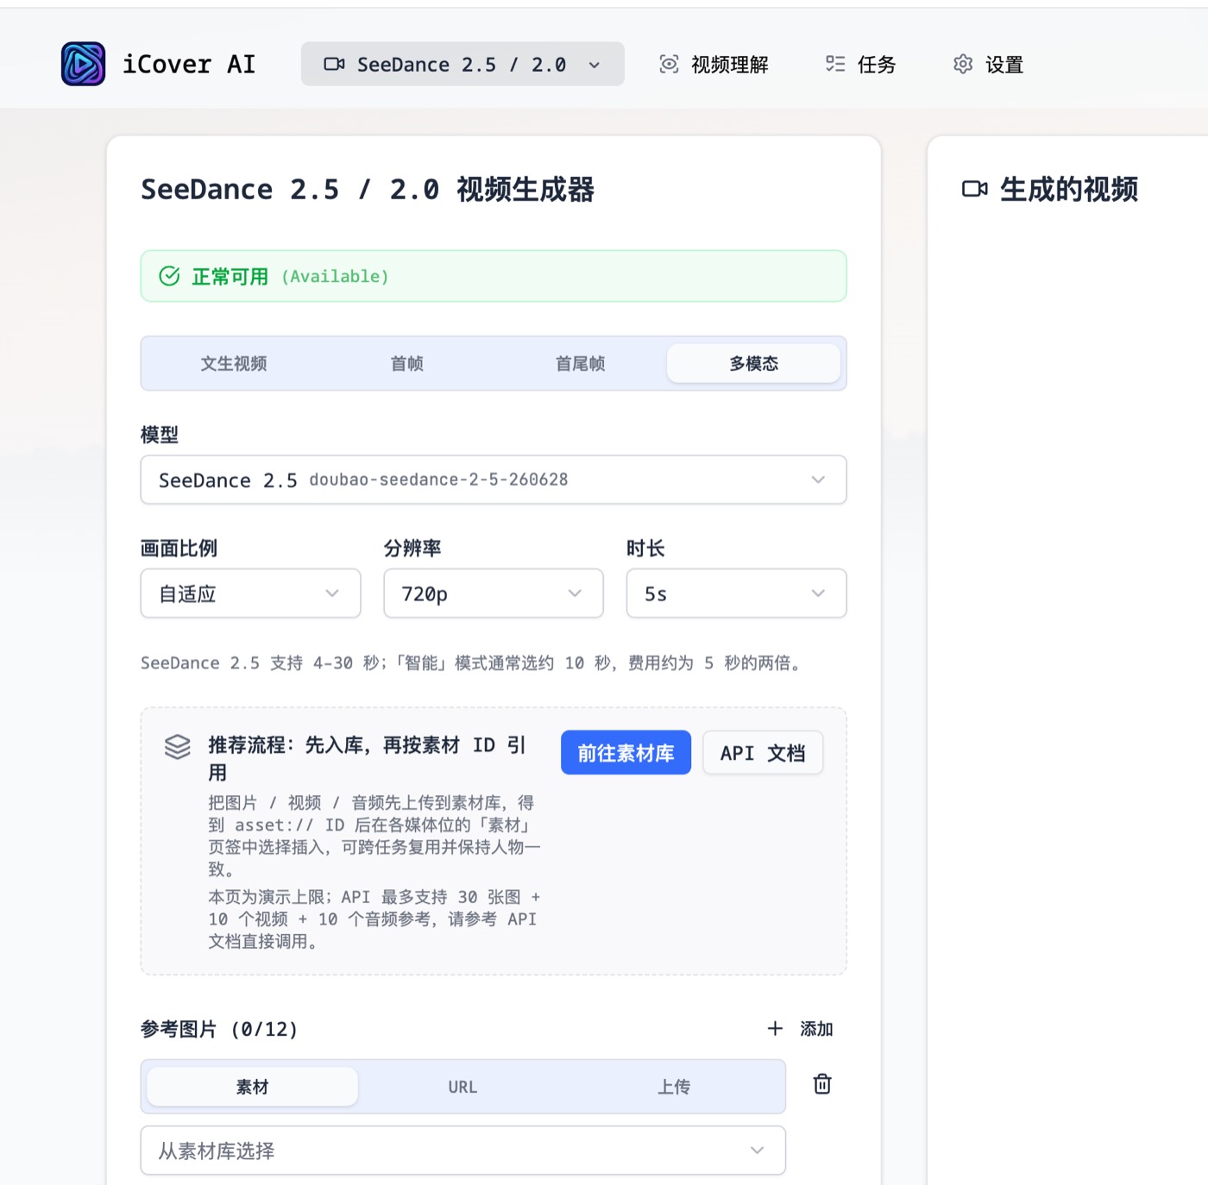Open the 画面比例 自适应 dropdown
The width and height of the screenshot is (1208, 1185).
(250, 593)
